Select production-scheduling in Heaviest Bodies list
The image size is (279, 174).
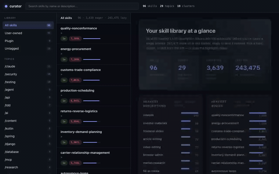[x=239, y=139]
